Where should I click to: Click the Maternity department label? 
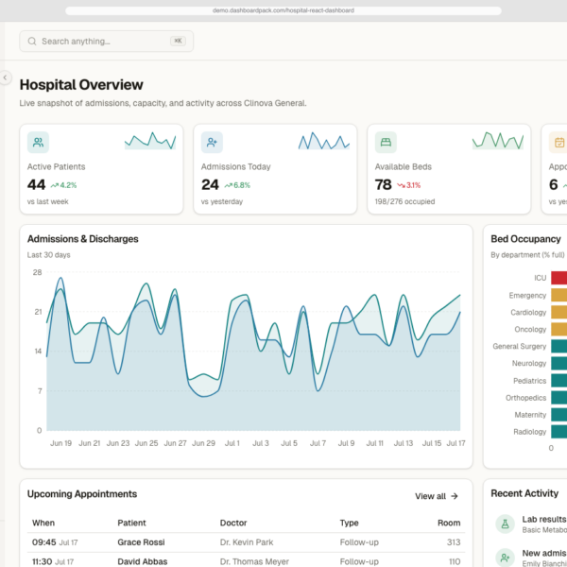coord(530,415)
